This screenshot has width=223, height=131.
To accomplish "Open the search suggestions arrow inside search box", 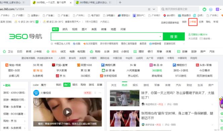I will tap(160, 37).
